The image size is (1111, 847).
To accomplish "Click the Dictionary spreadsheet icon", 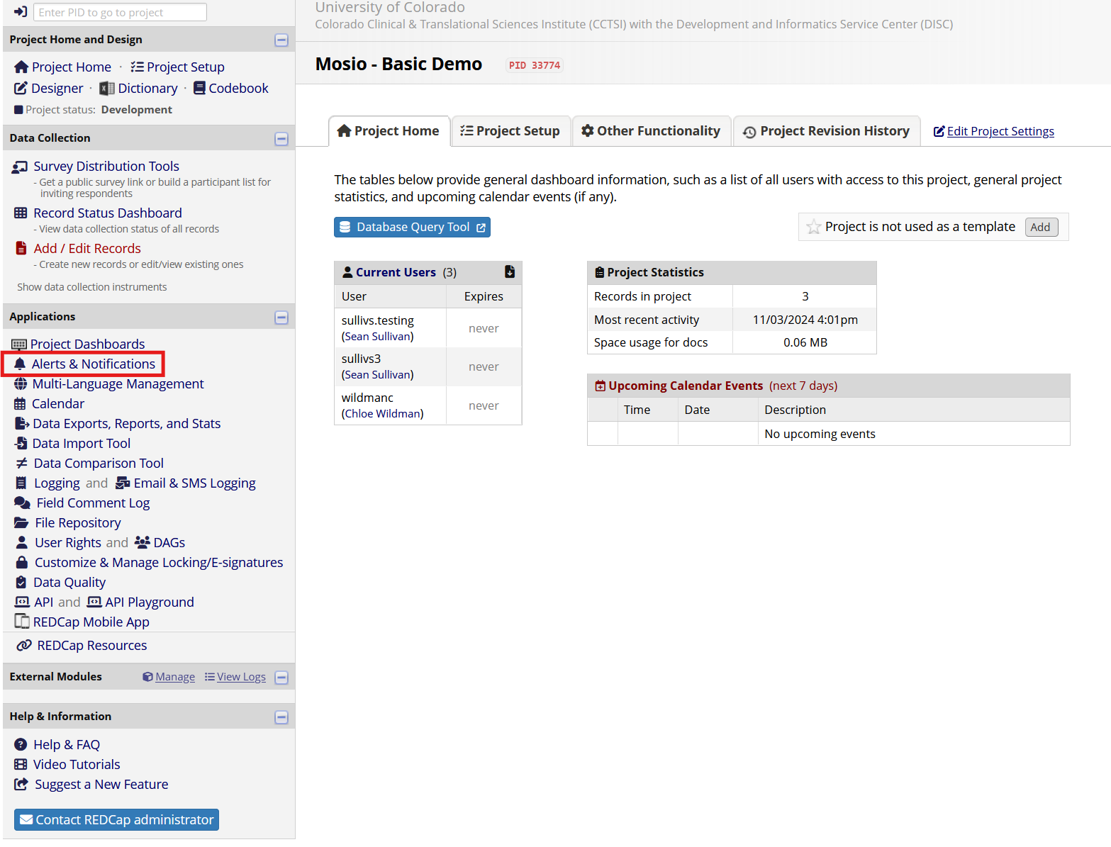I will point(107,89).
